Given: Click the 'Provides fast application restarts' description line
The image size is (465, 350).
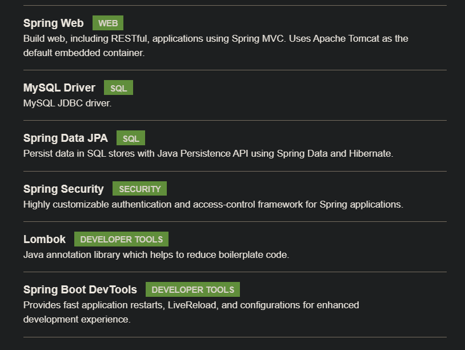Looking at the screenshot, I should click(x=191, y=305).
